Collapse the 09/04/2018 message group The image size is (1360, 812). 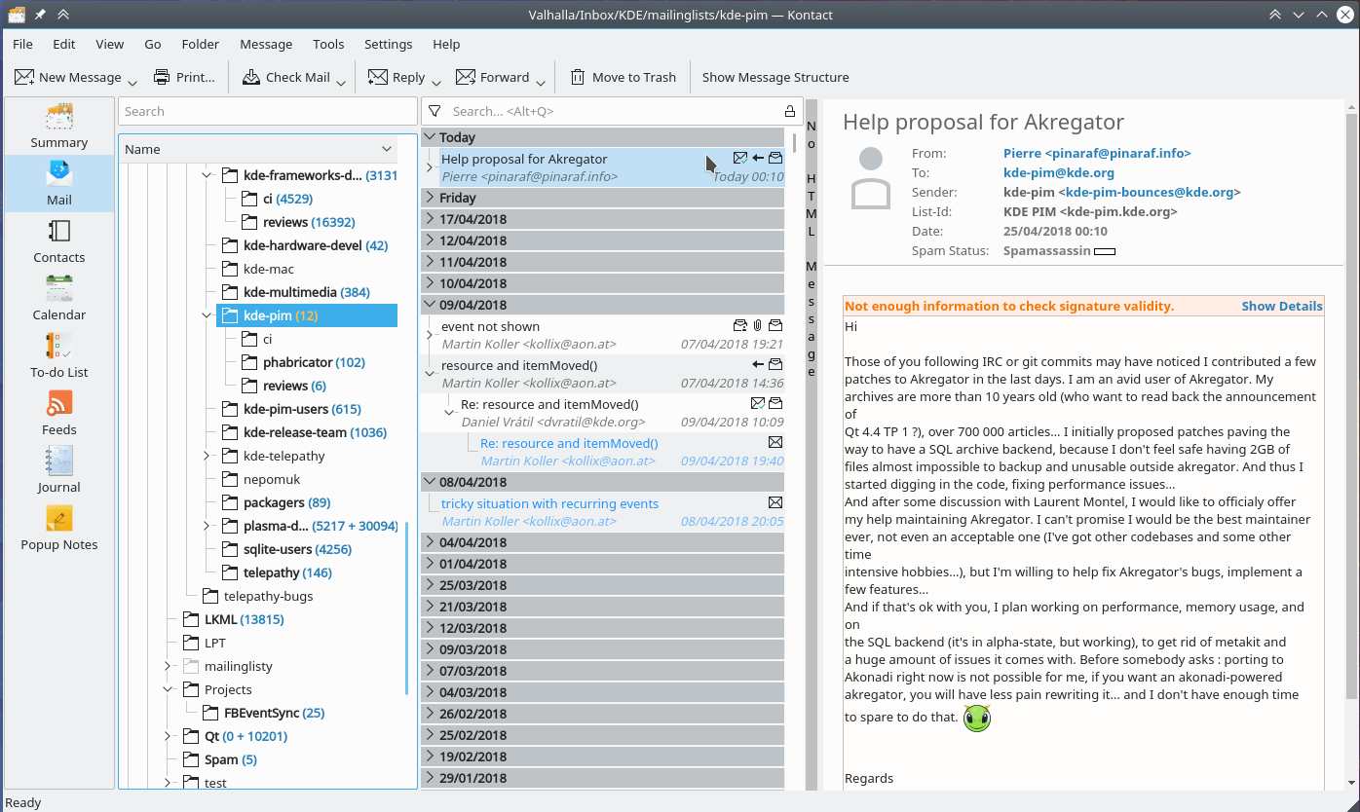(x=430, y=305)
